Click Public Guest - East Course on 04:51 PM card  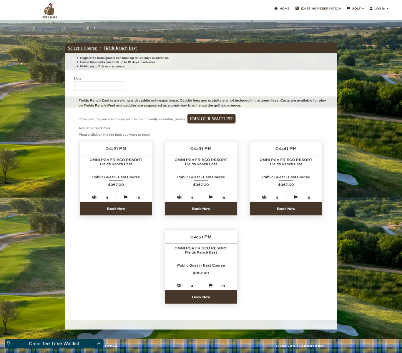[x=201, y=265]
